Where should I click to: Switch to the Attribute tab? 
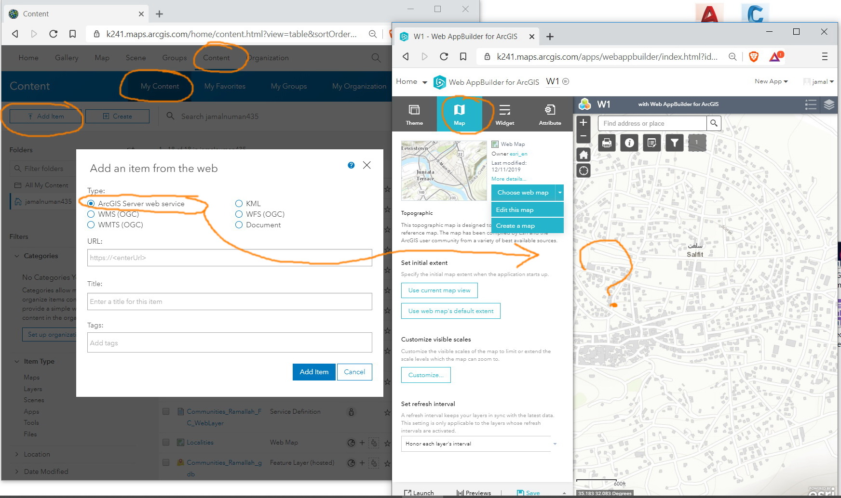coord(550,114)
